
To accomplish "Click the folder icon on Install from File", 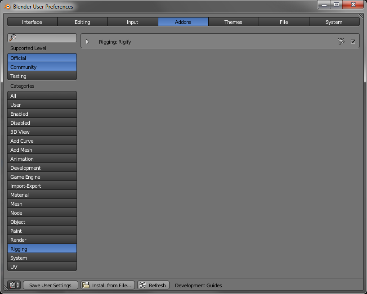I will (86, 285).
